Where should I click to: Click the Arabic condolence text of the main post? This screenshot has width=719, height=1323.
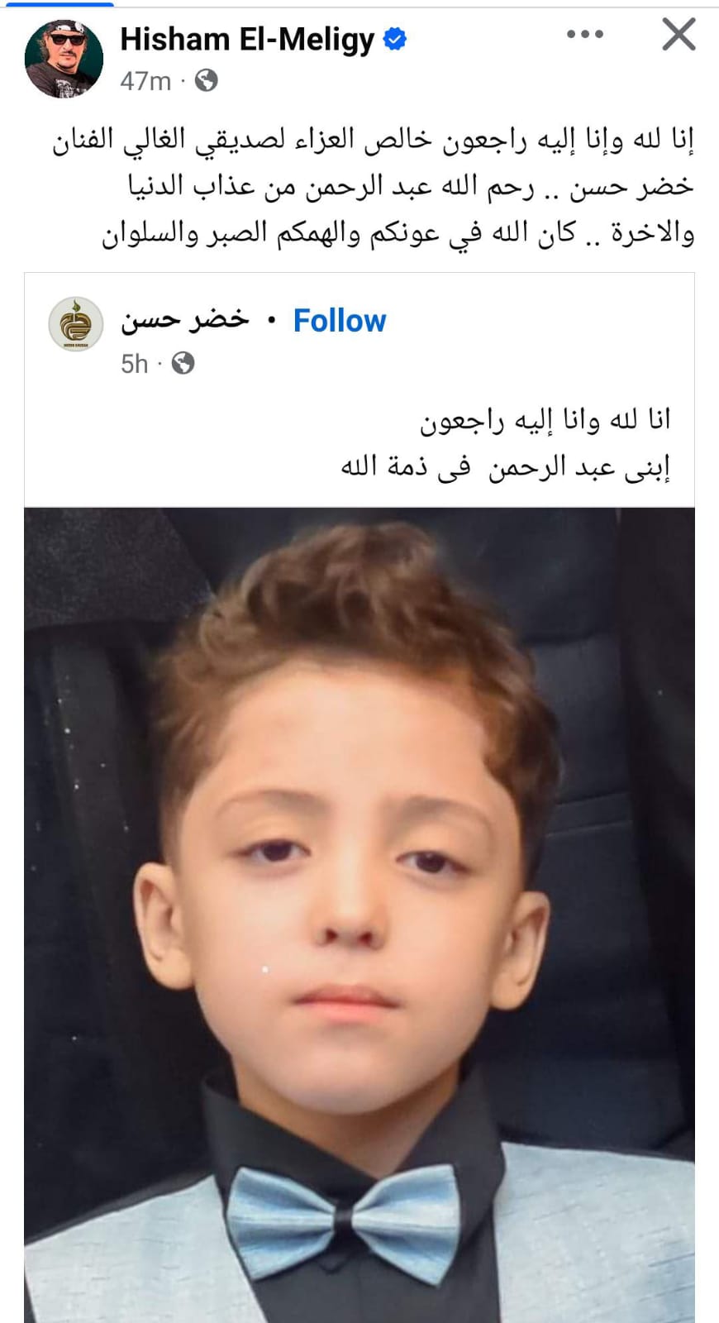point(374,187)
